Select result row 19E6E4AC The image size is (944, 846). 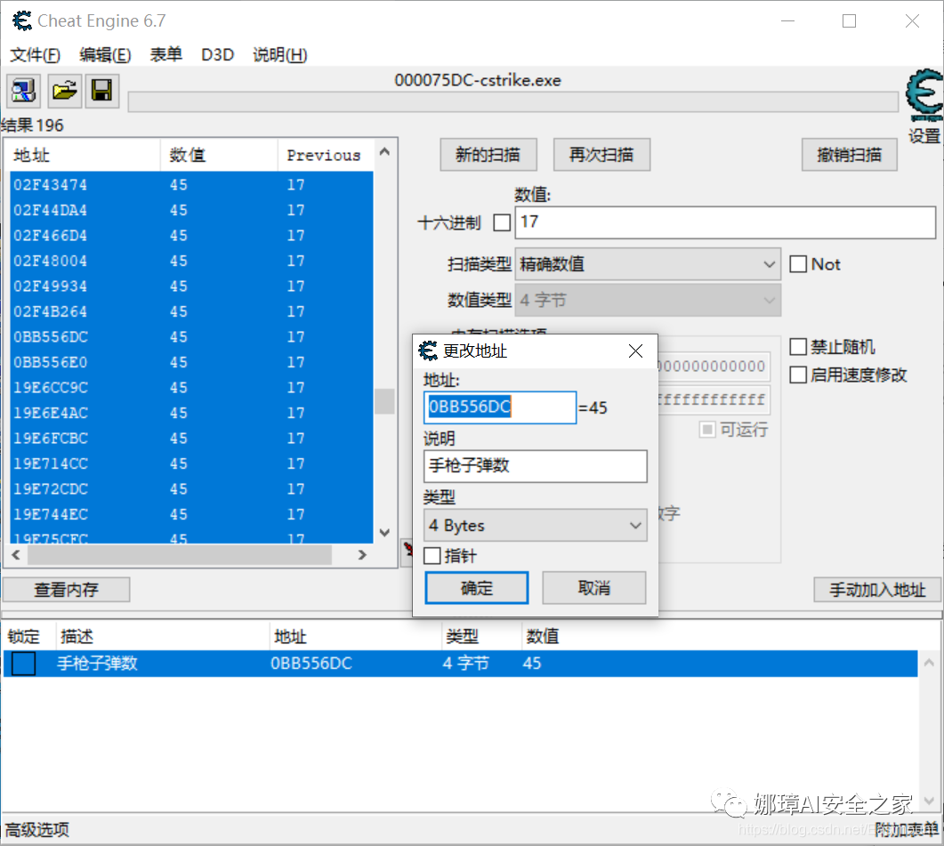(x=191, y=413)
